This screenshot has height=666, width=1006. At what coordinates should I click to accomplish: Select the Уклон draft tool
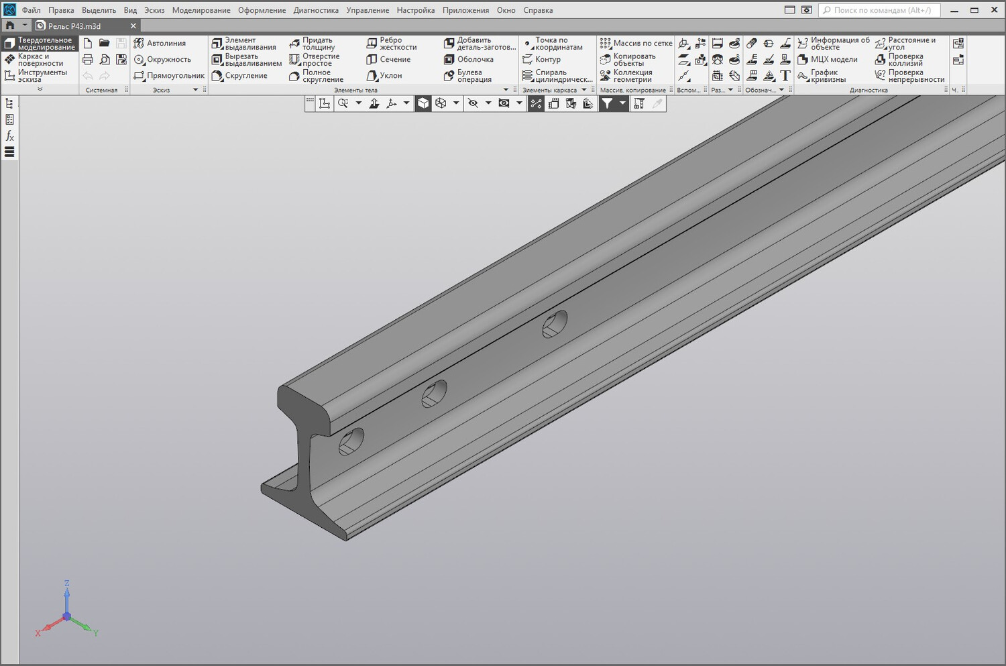(x=384, y=76)
